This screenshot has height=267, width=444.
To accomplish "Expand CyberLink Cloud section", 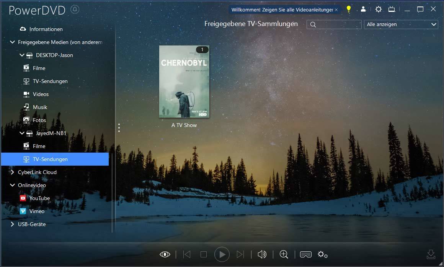I will [12, 172].
